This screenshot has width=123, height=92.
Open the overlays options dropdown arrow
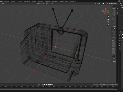point(105,4)
